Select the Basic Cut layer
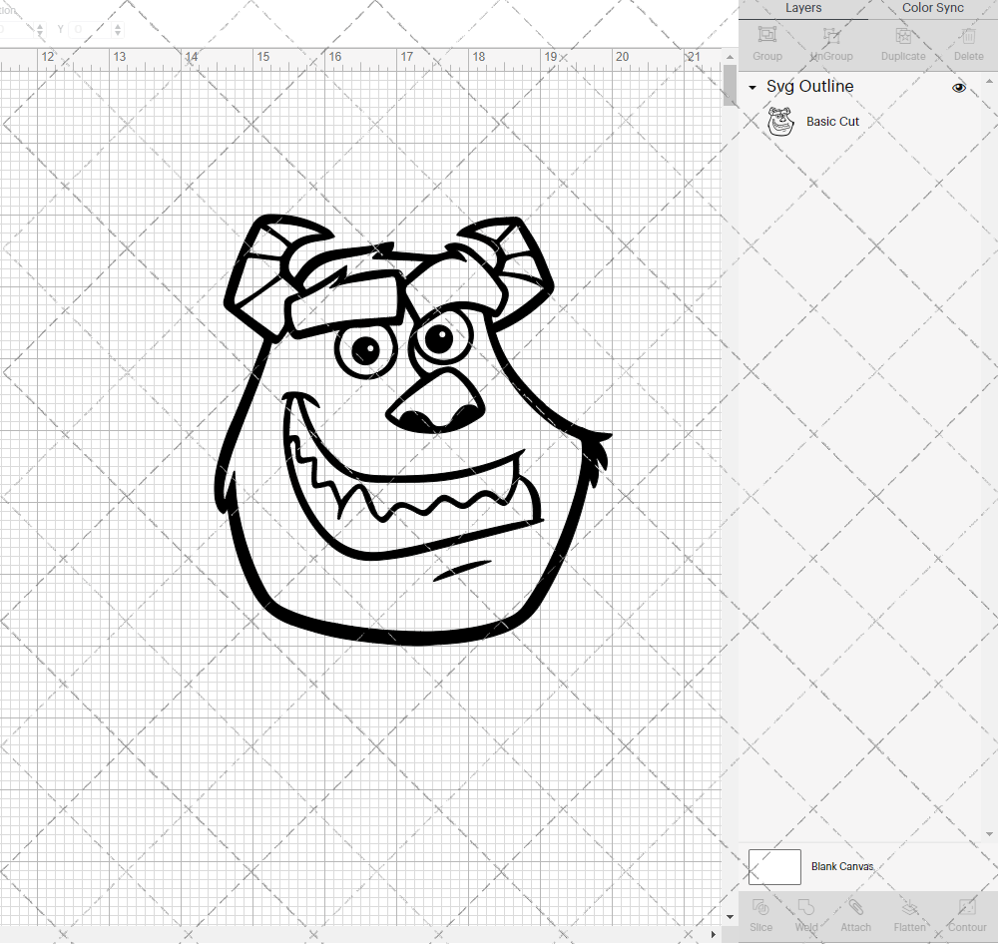The image size is (998, 944). (832, 121)
